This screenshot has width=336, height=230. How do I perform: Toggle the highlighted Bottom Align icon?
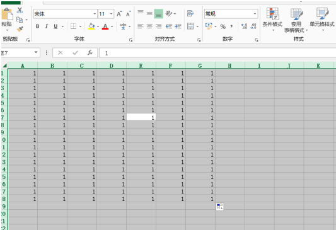(159, 14)
